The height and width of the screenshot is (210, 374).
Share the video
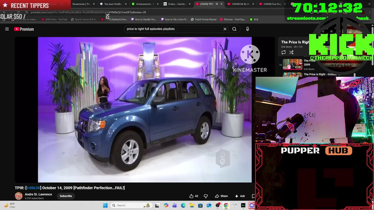[x=221, y=196]
